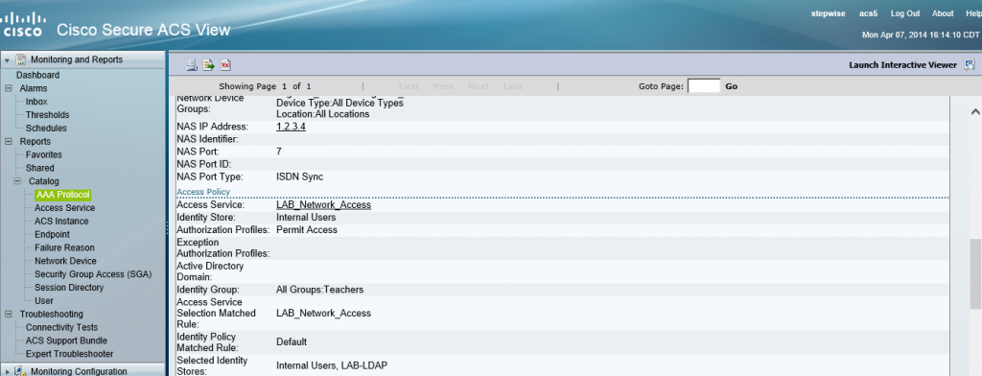The width and height of the screenshot is (982, 376).
Task: Click Launch Interactive Viewer link
Action: [902, 65]
